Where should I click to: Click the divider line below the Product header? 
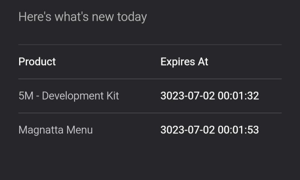150,79
